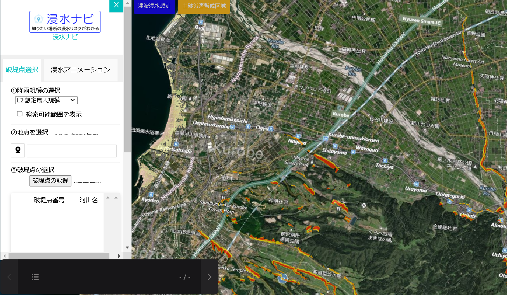507x295 pixels.
Task: Select the Kurobe-unazukionsen station icon
Action: tap(325, 138)
